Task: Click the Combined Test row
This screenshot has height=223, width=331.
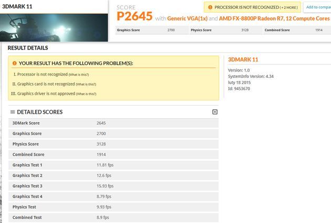Action: coord(113,218)
